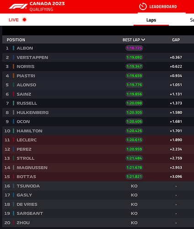Select Leclerc in the elimination zone

tap(98, 140)
